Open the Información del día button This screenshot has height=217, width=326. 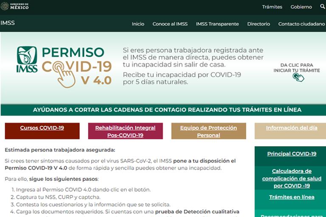coord(291,128)
